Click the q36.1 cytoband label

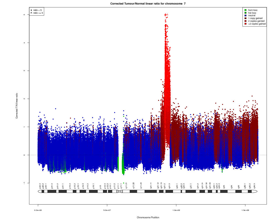[x=245, y=186]
